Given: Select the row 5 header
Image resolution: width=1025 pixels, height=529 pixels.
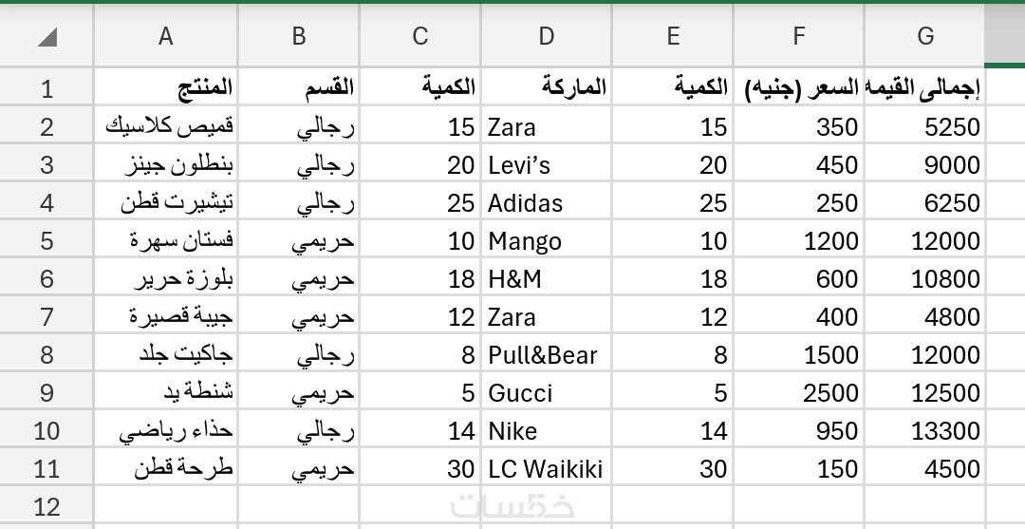Looking at the screenshot, I should tap(47, 241).
